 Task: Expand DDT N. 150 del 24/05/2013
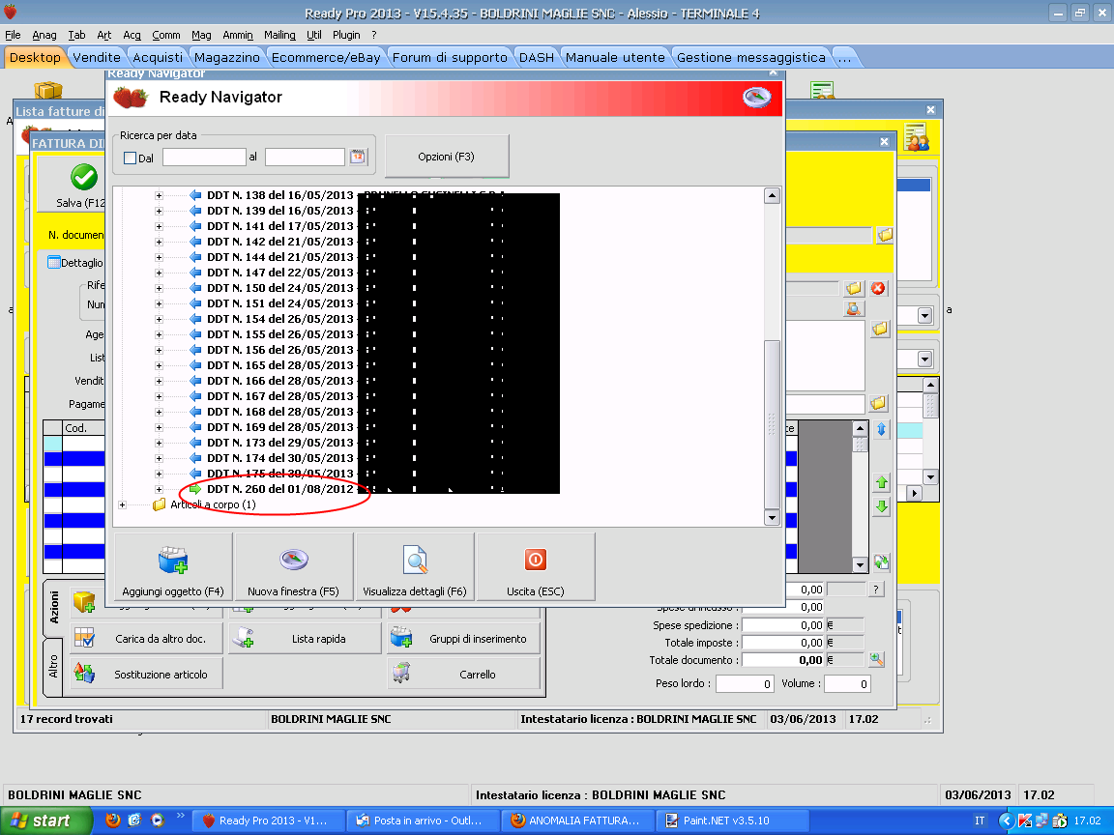[x=160, y=288]
